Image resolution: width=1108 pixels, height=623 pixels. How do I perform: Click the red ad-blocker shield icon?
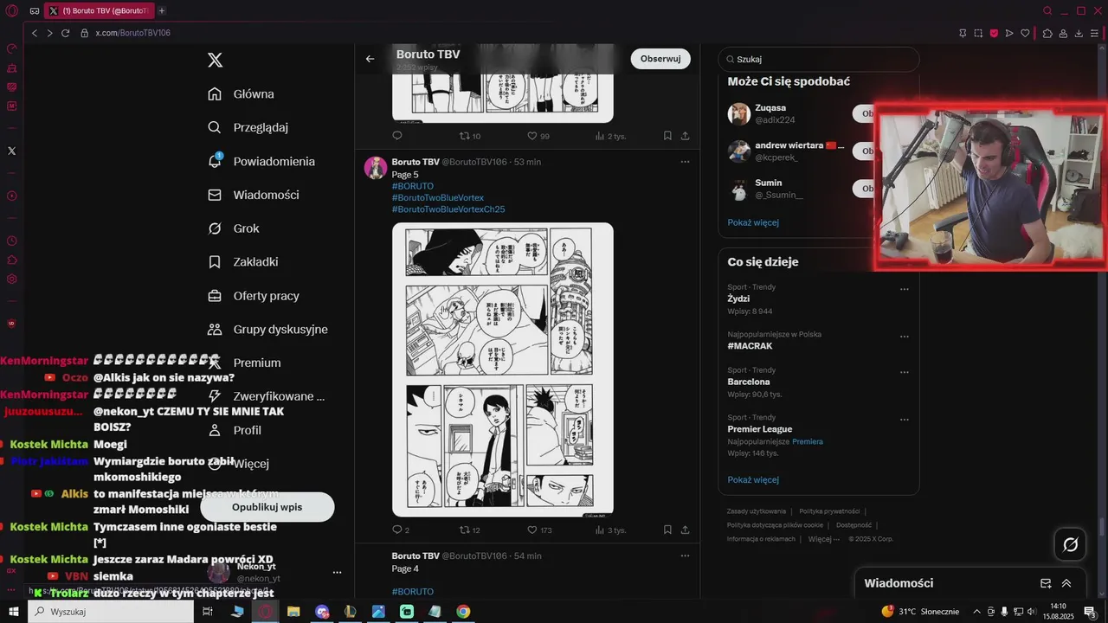994,33
